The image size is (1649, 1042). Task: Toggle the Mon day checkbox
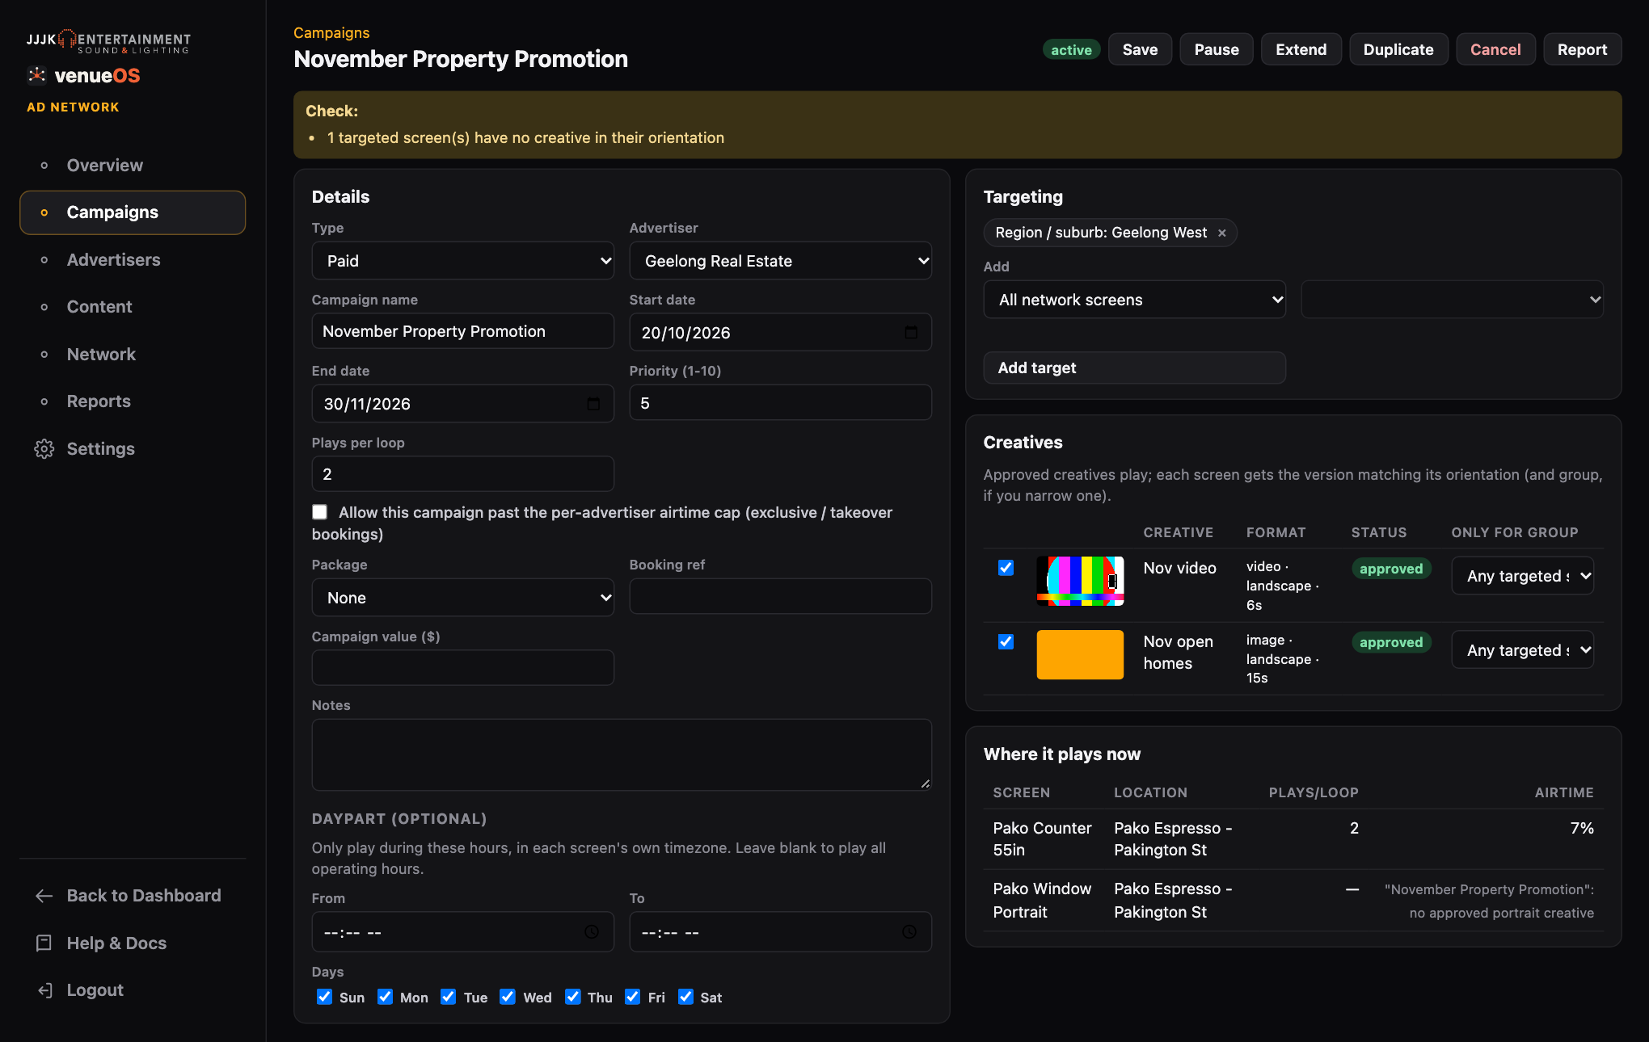pos(385,997)
